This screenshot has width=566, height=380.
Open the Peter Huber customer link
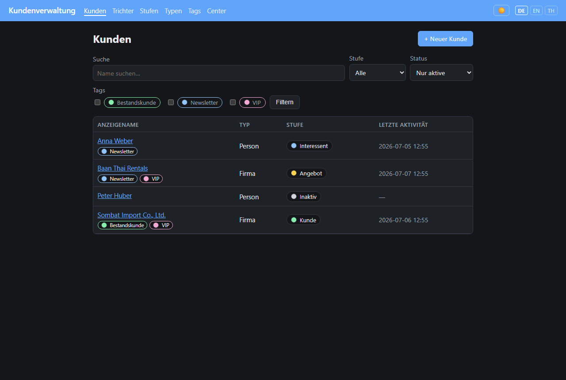(x=115, y=196)
